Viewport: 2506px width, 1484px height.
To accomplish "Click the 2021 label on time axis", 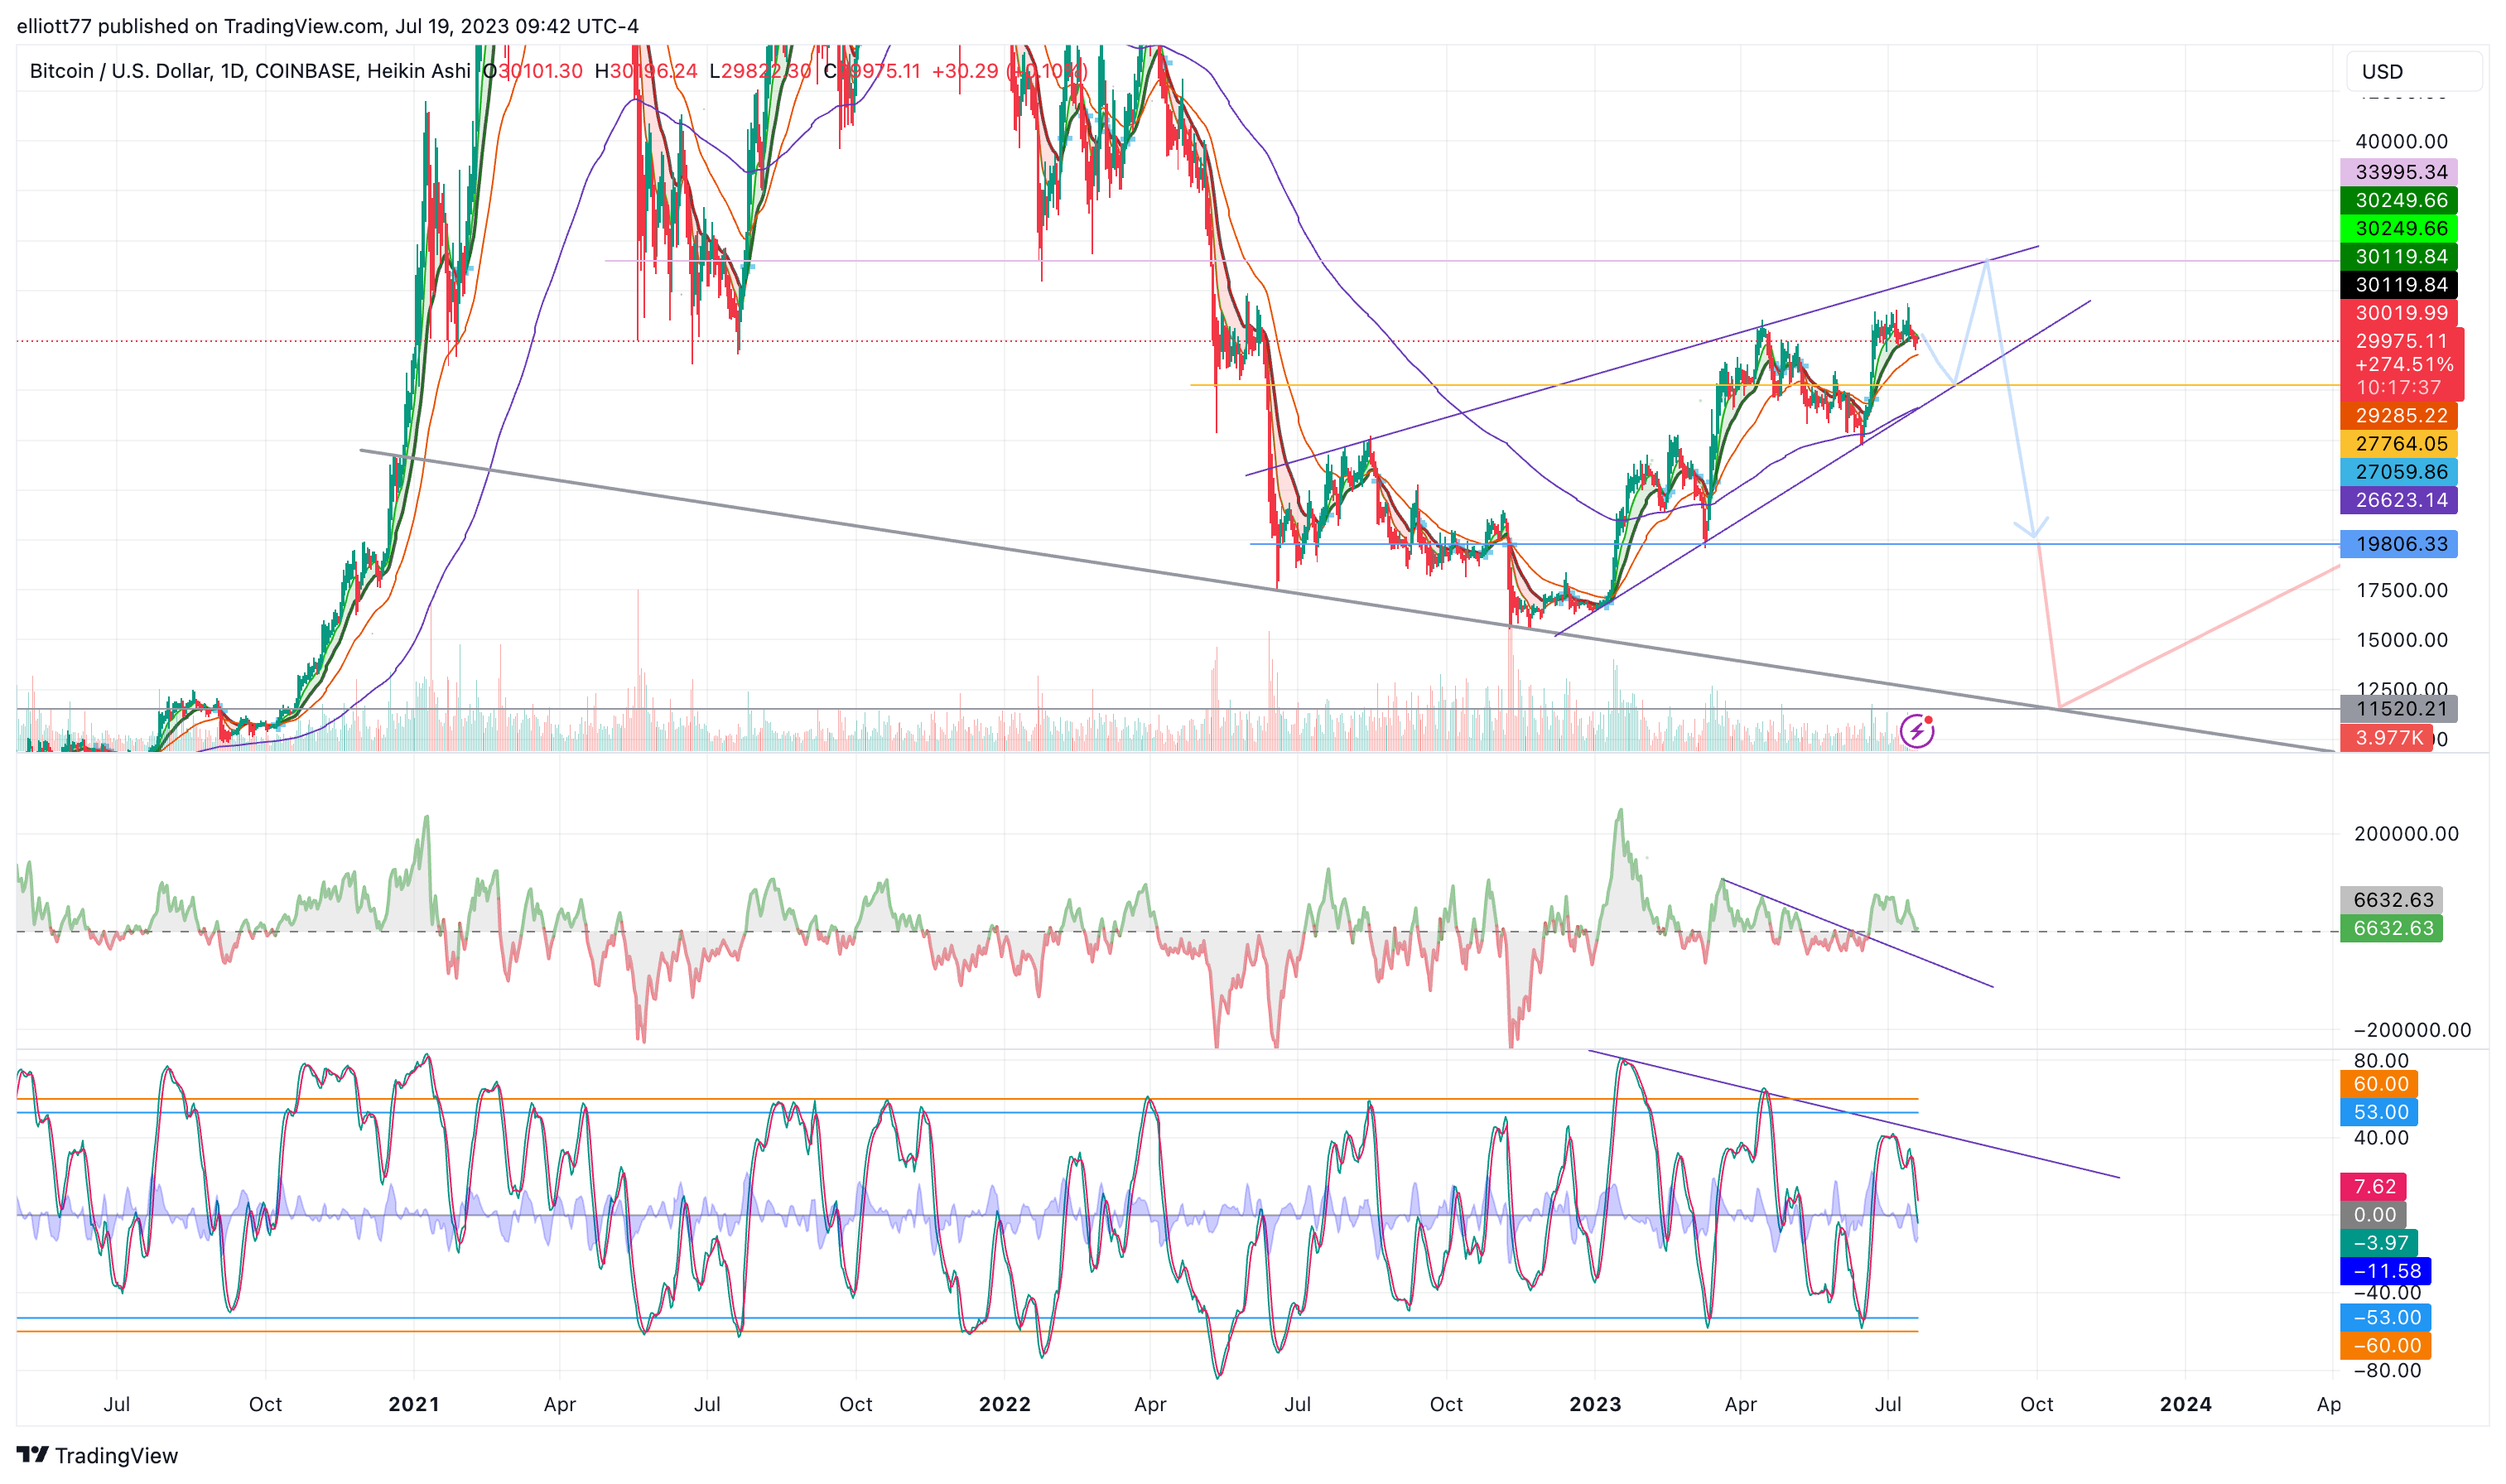I will click(414, 1404).
